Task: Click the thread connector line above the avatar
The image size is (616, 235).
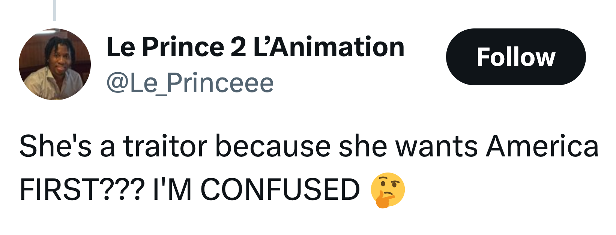Action: [x=55, y=10]
